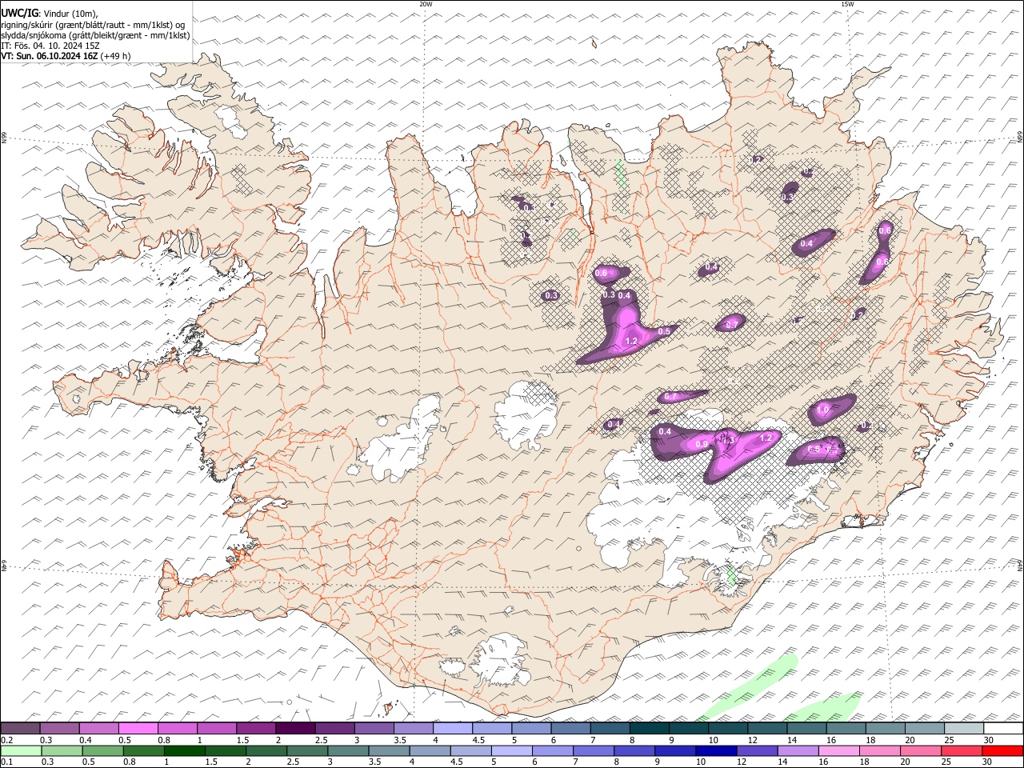Click the bottom-row legend swatch between 14 and 16
The image size is (1024, 768).
pyautogui.click(x=797, y=750)
